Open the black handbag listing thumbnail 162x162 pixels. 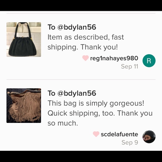[x=24, y=39]
